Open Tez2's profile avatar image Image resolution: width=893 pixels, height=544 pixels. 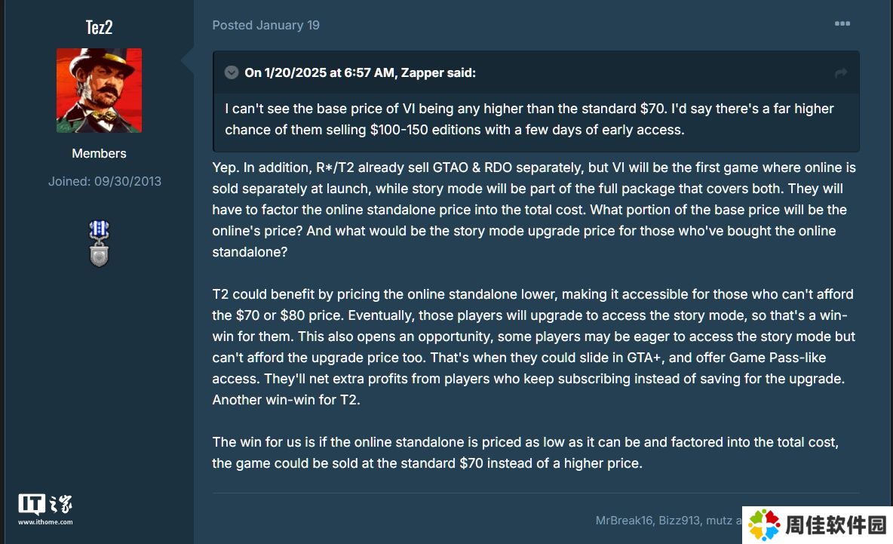[99, 91]
